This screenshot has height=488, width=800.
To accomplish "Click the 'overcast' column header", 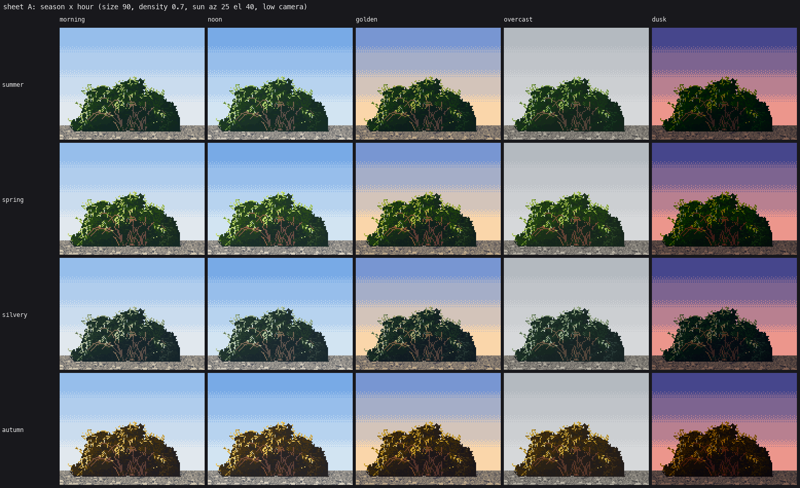I will click(518, 20).
